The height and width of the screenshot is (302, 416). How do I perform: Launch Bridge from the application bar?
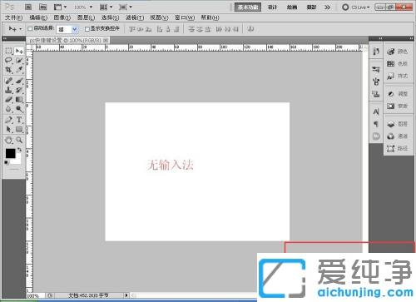[28, 7]
